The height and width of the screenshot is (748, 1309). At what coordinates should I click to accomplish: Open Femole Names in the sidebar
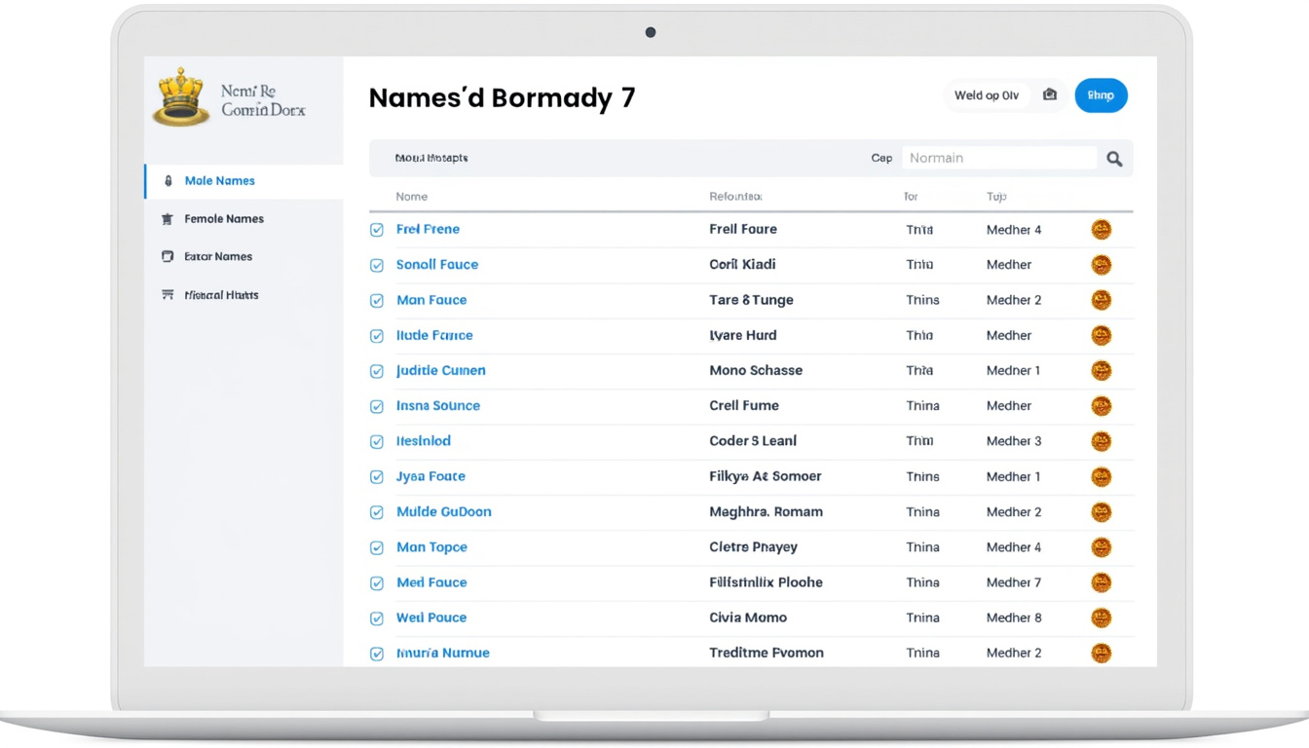click(x=223, y=219)
